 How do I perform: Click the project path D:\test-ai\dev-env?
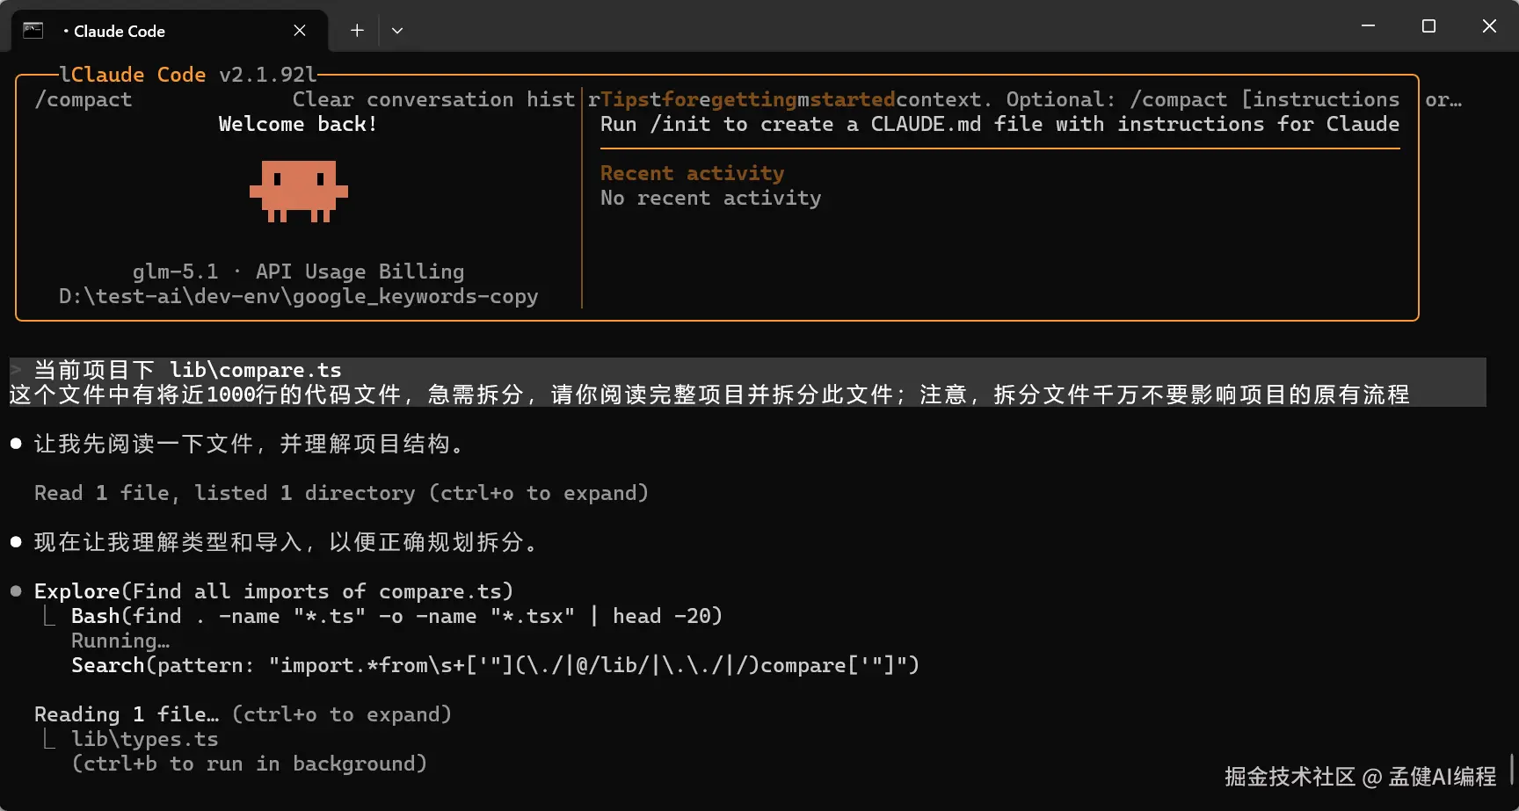[298, 296]
